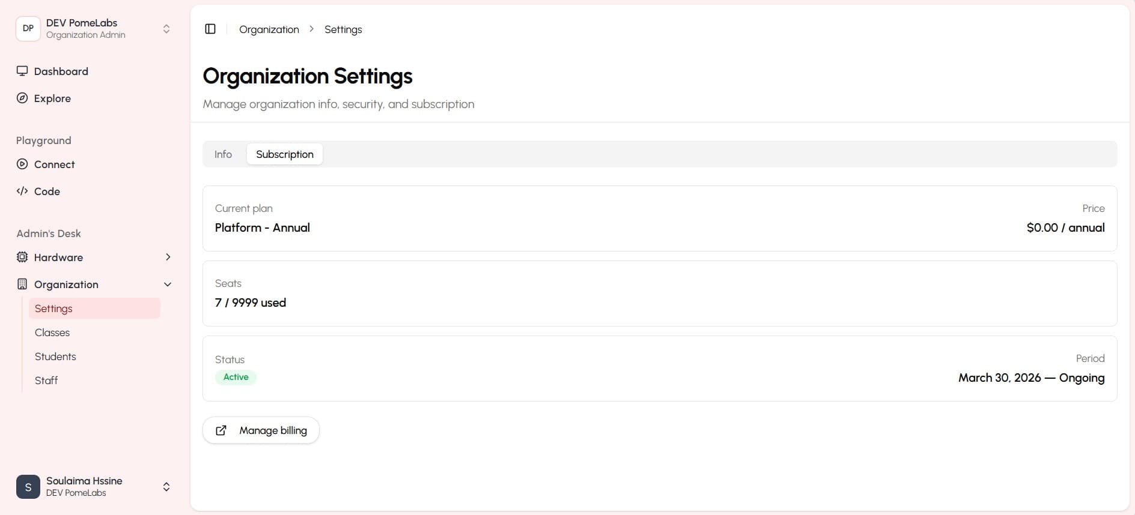Click the Hardware chip icon
The width and height of the screenshot is (1135, 515).
click(22, 257)
